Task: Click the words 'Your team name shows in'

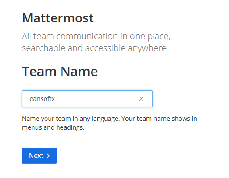Action: coord(159,119)
